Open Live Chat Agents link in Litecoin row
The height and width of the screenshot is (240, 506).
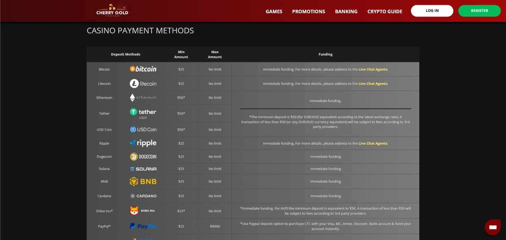point(373,84)
